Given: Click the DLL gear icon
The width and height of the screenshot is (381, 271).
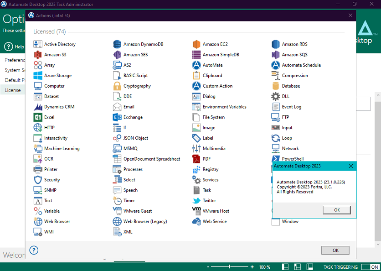Looking at the screenshot, I should (276, 96).
